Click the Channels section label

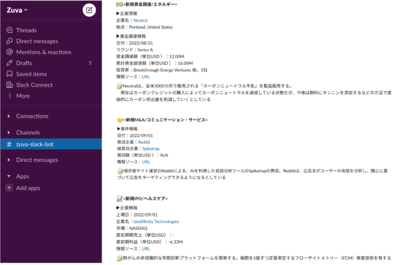tap(28, 132)
